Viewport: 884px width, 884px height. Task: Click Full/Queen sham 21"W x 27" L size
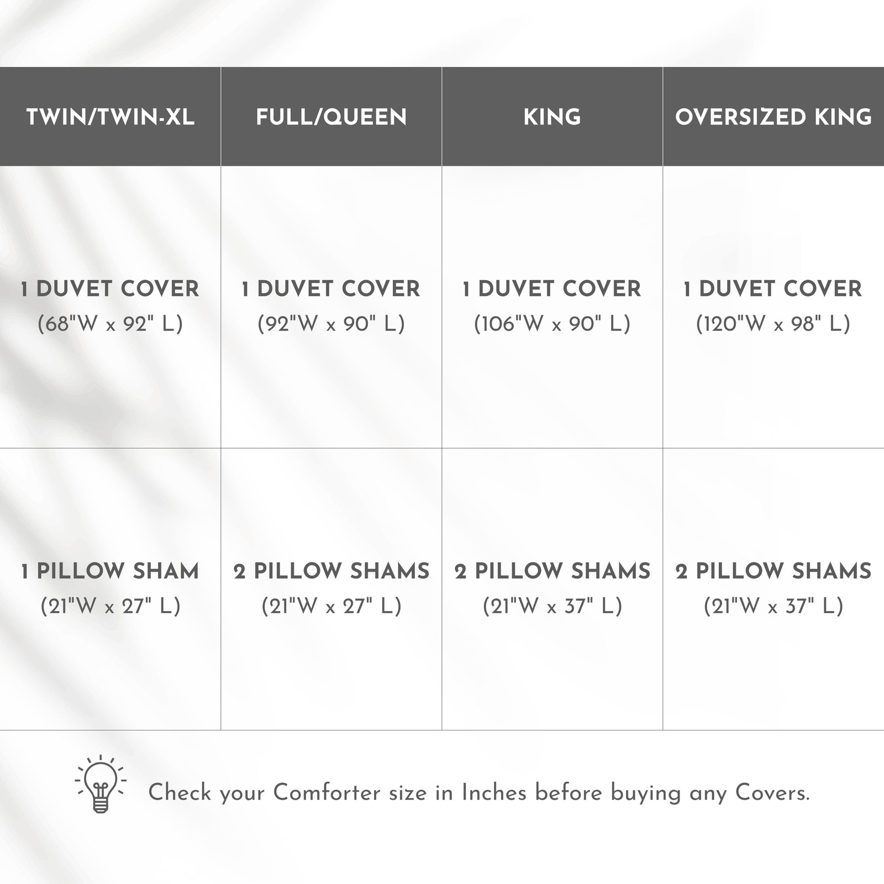(331, 606)
